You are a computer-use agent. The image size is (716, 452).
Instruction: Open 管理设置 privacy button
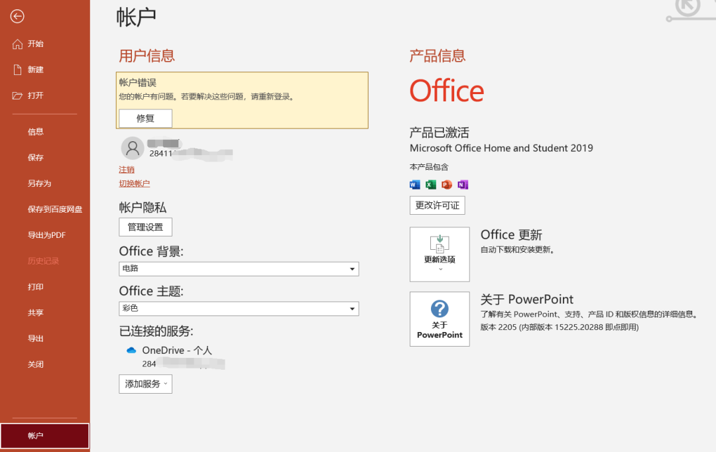pos(145,227)
